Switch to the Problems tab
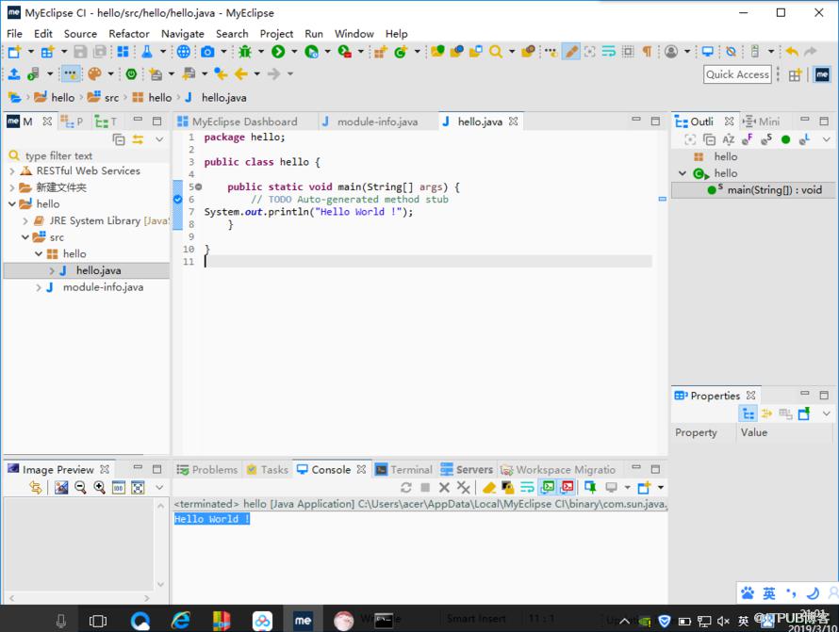The image size is (839, 632). point(207,469)
